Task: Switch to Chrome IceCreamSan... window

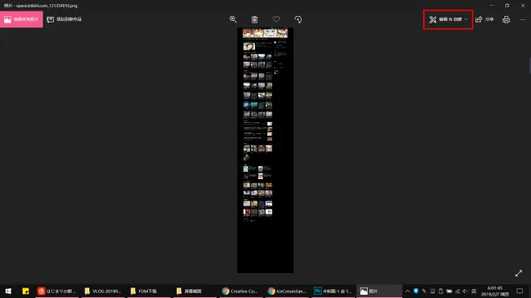Action: click(x=287, y=292)
